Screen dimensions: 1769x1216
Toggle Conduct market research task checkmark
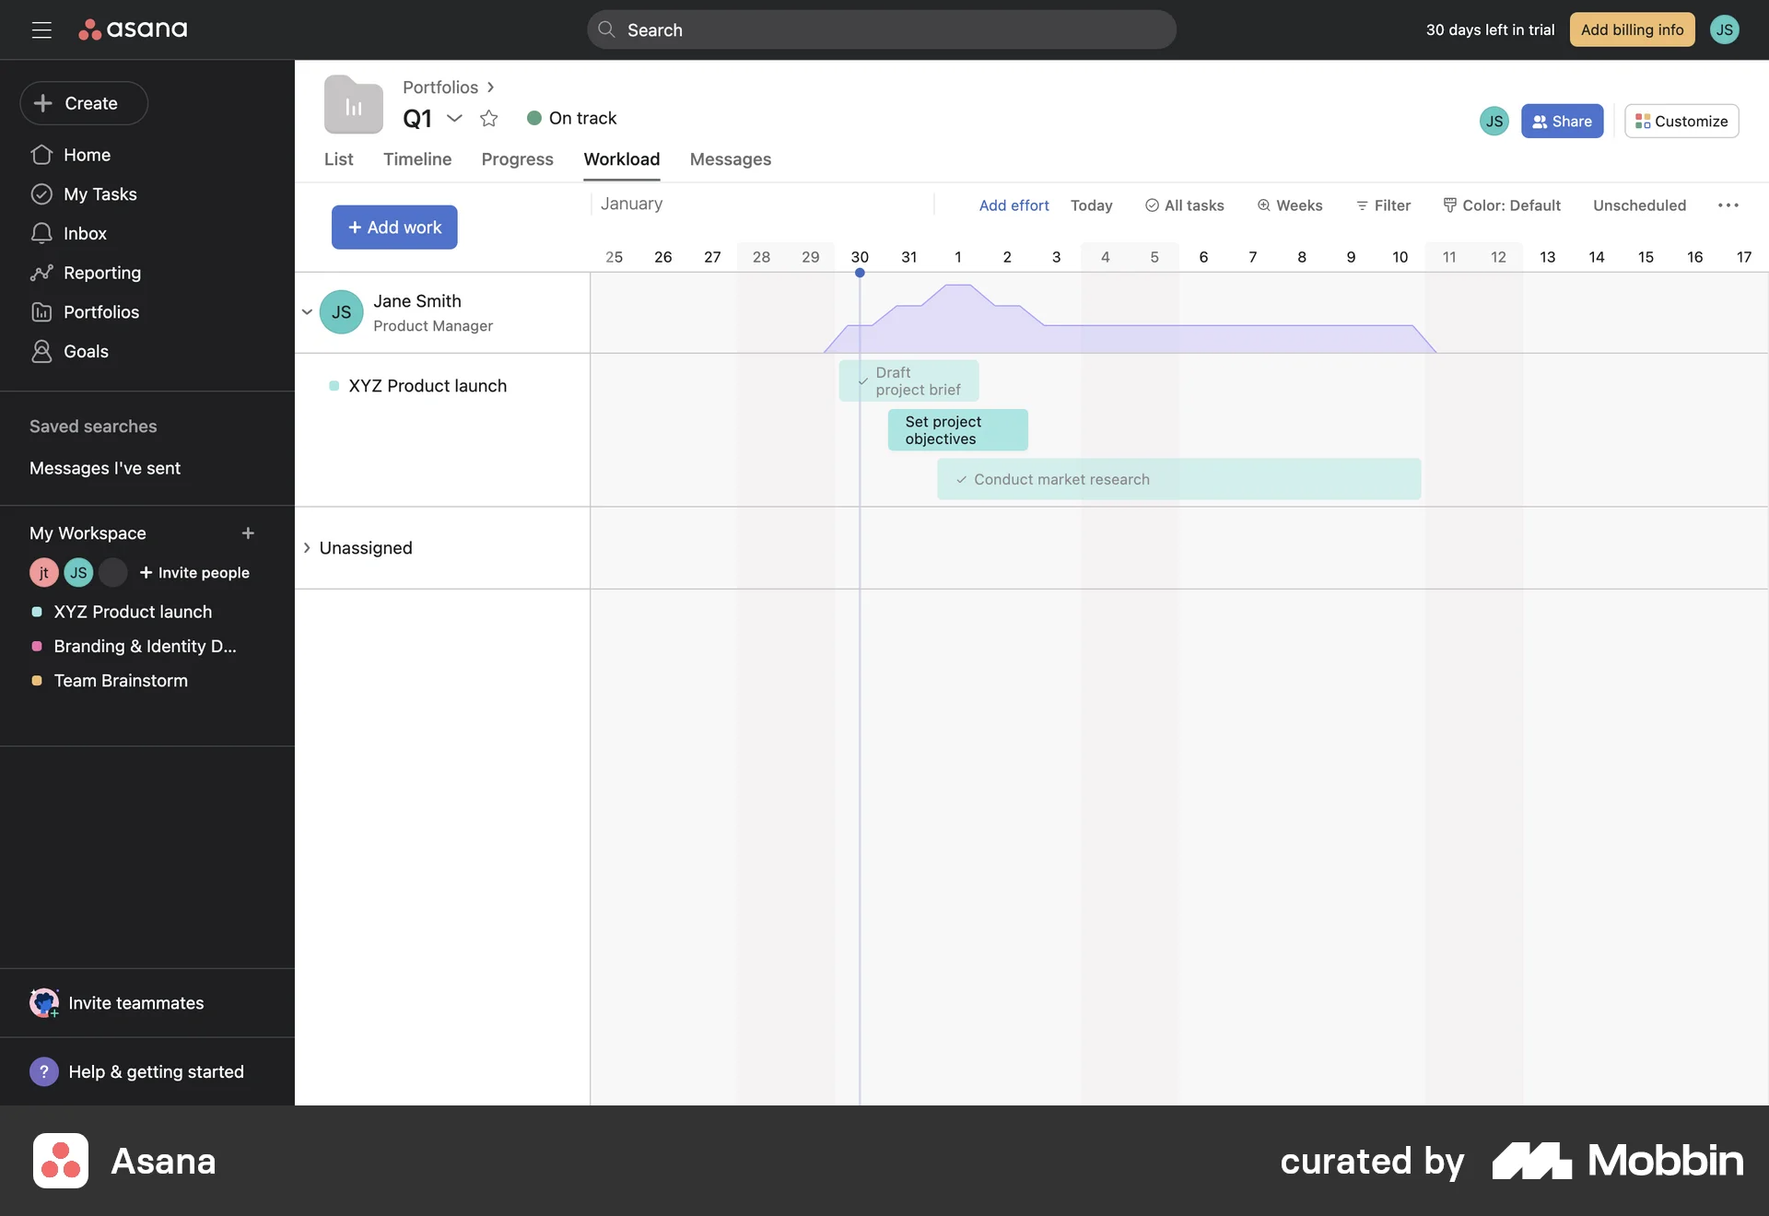[961, 480]
